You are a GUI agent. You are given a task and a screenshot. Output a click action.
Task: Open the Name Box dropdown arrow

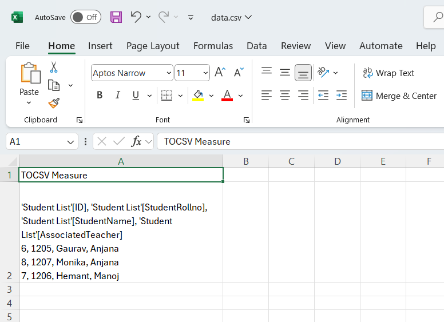71,142
